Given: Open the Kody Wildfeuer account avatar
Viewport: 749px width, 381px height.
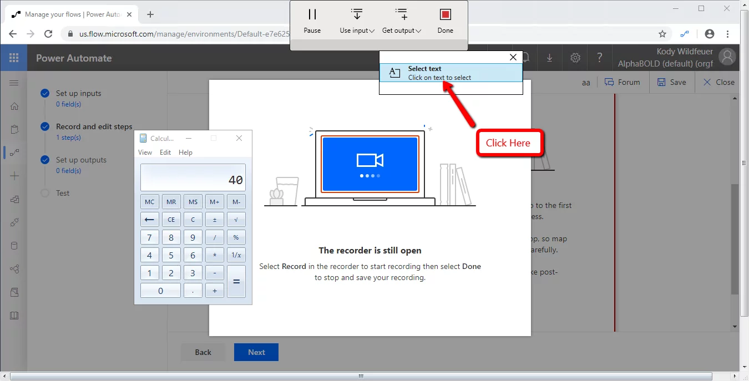Looking at the screenshot, I should 727,57.
